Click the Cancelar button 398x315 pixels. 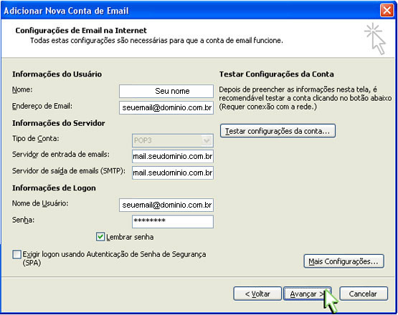pyautogui.click(x=364, y=294)
